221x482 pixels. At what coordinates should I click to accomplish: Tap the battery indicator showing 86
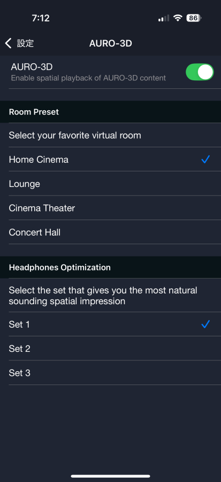pos(194,18)
